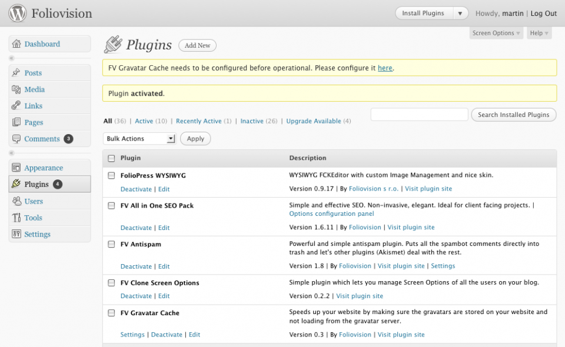
Task: Follow the 'here' link in Gravatar notice
Action: [385, 68]
